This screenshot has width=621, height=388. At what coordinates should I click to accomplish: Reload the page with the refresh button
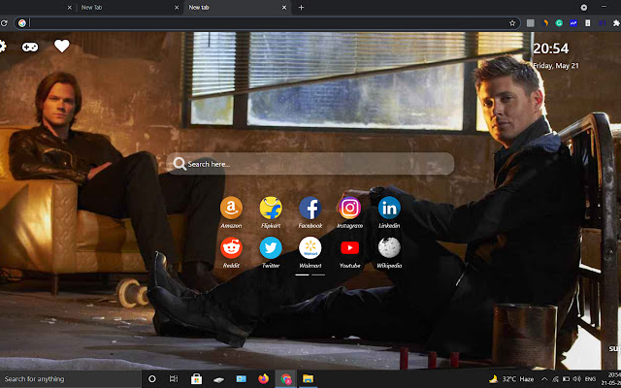tap(4, 23)
